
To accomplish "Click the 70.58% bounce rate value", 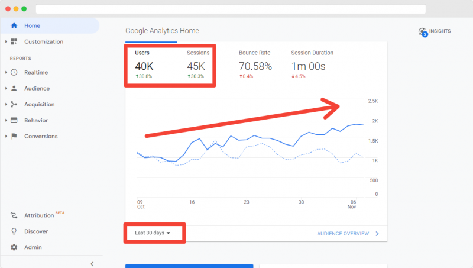I will coord(255,66).
